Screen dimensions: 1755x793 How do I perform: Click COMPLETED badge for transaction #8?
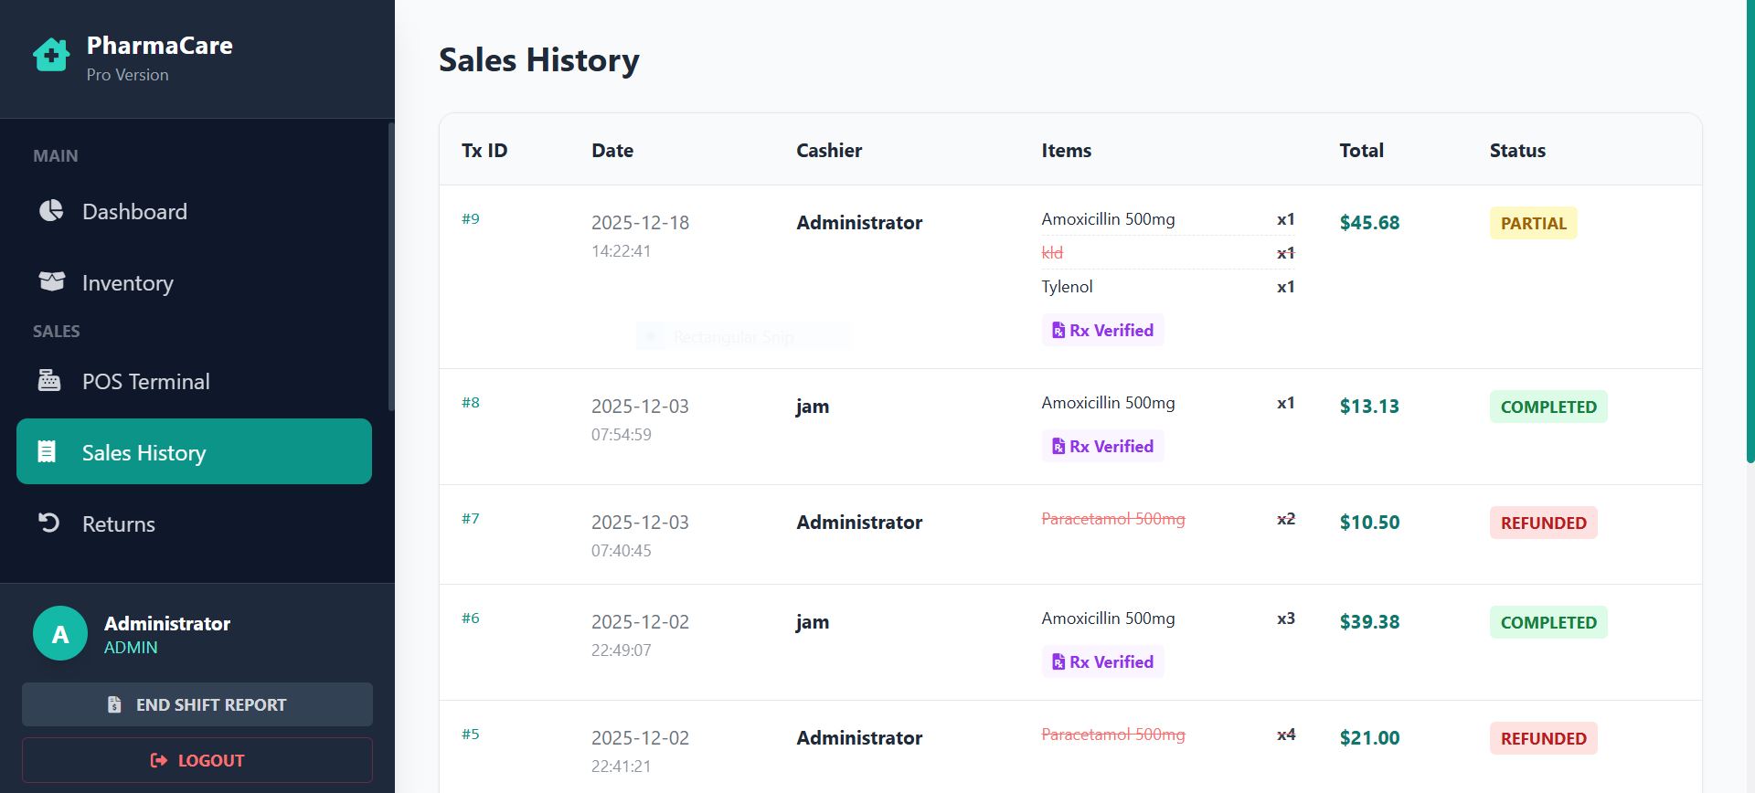[1548, 407]
